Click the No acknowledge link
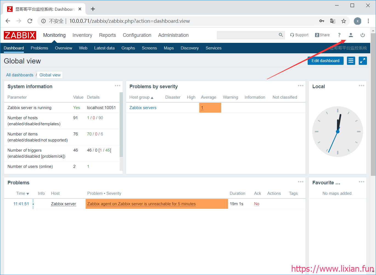 257,204
